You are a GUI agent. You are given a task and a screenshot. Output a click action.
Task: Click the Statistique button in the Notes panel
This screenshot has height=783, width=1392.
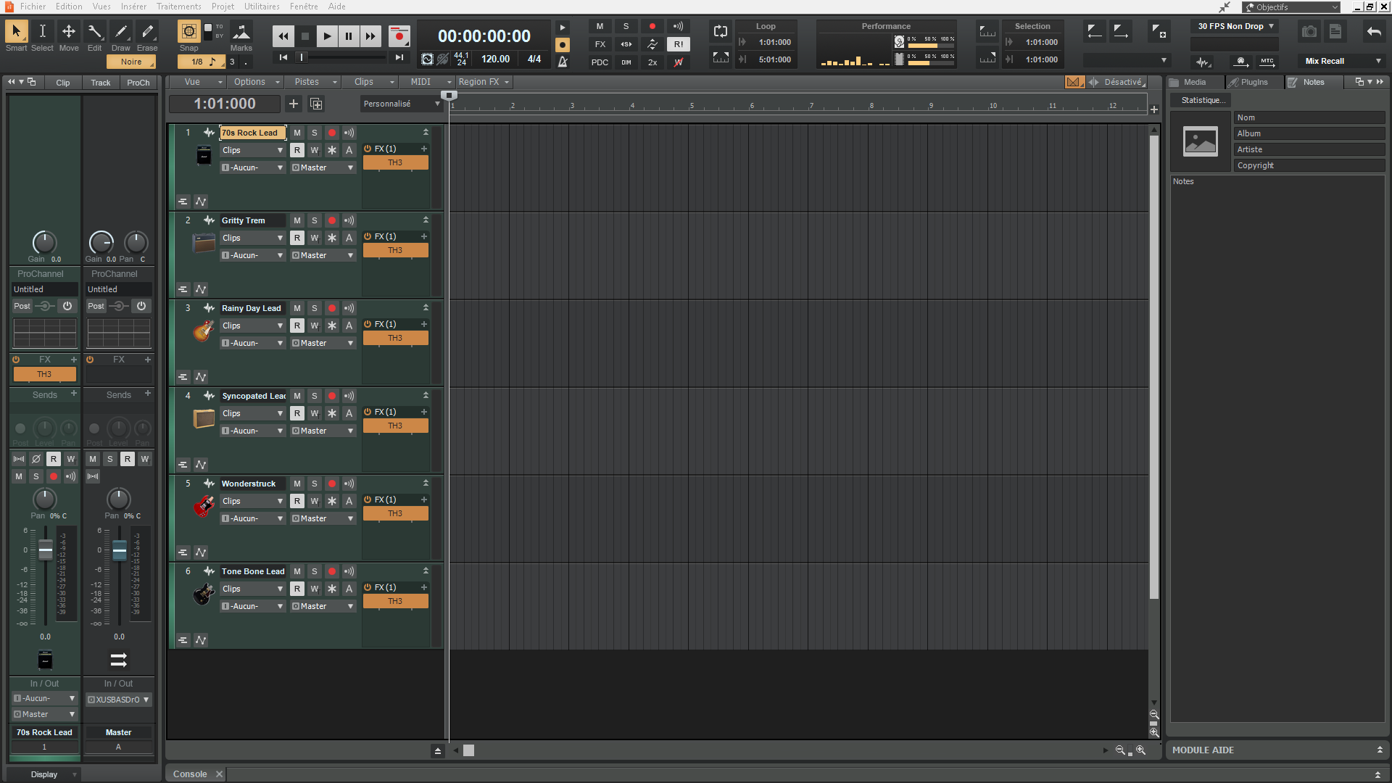pos(1200,99)
